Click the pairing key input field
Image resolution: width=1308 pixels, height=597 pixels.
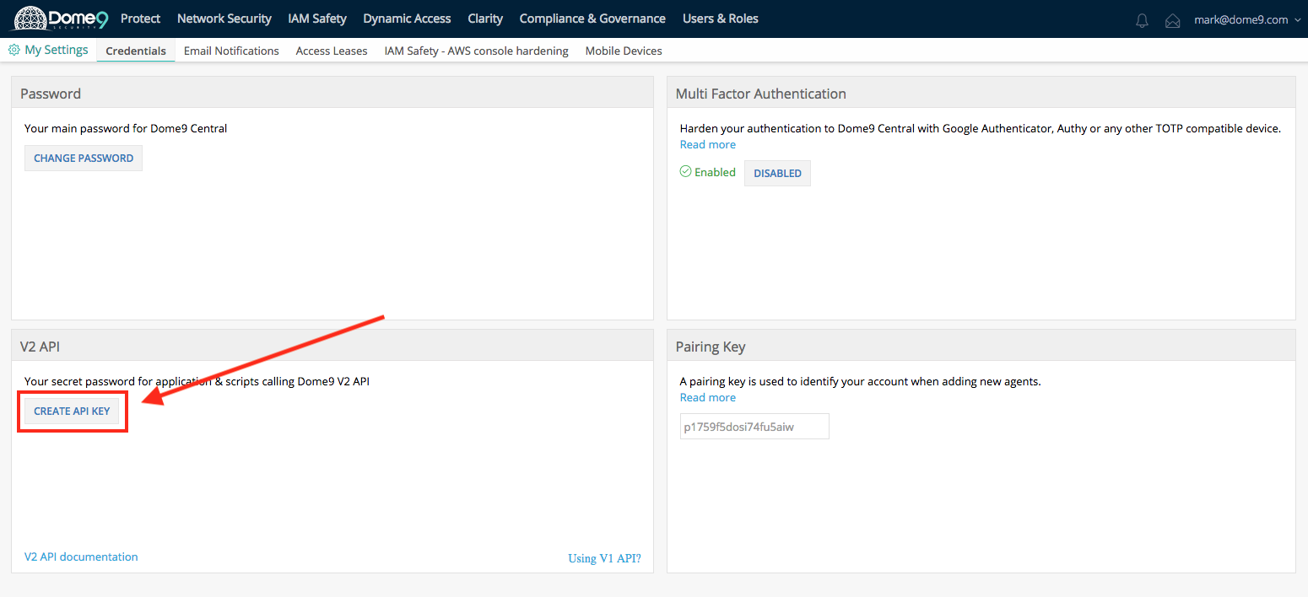pos(754,427)
